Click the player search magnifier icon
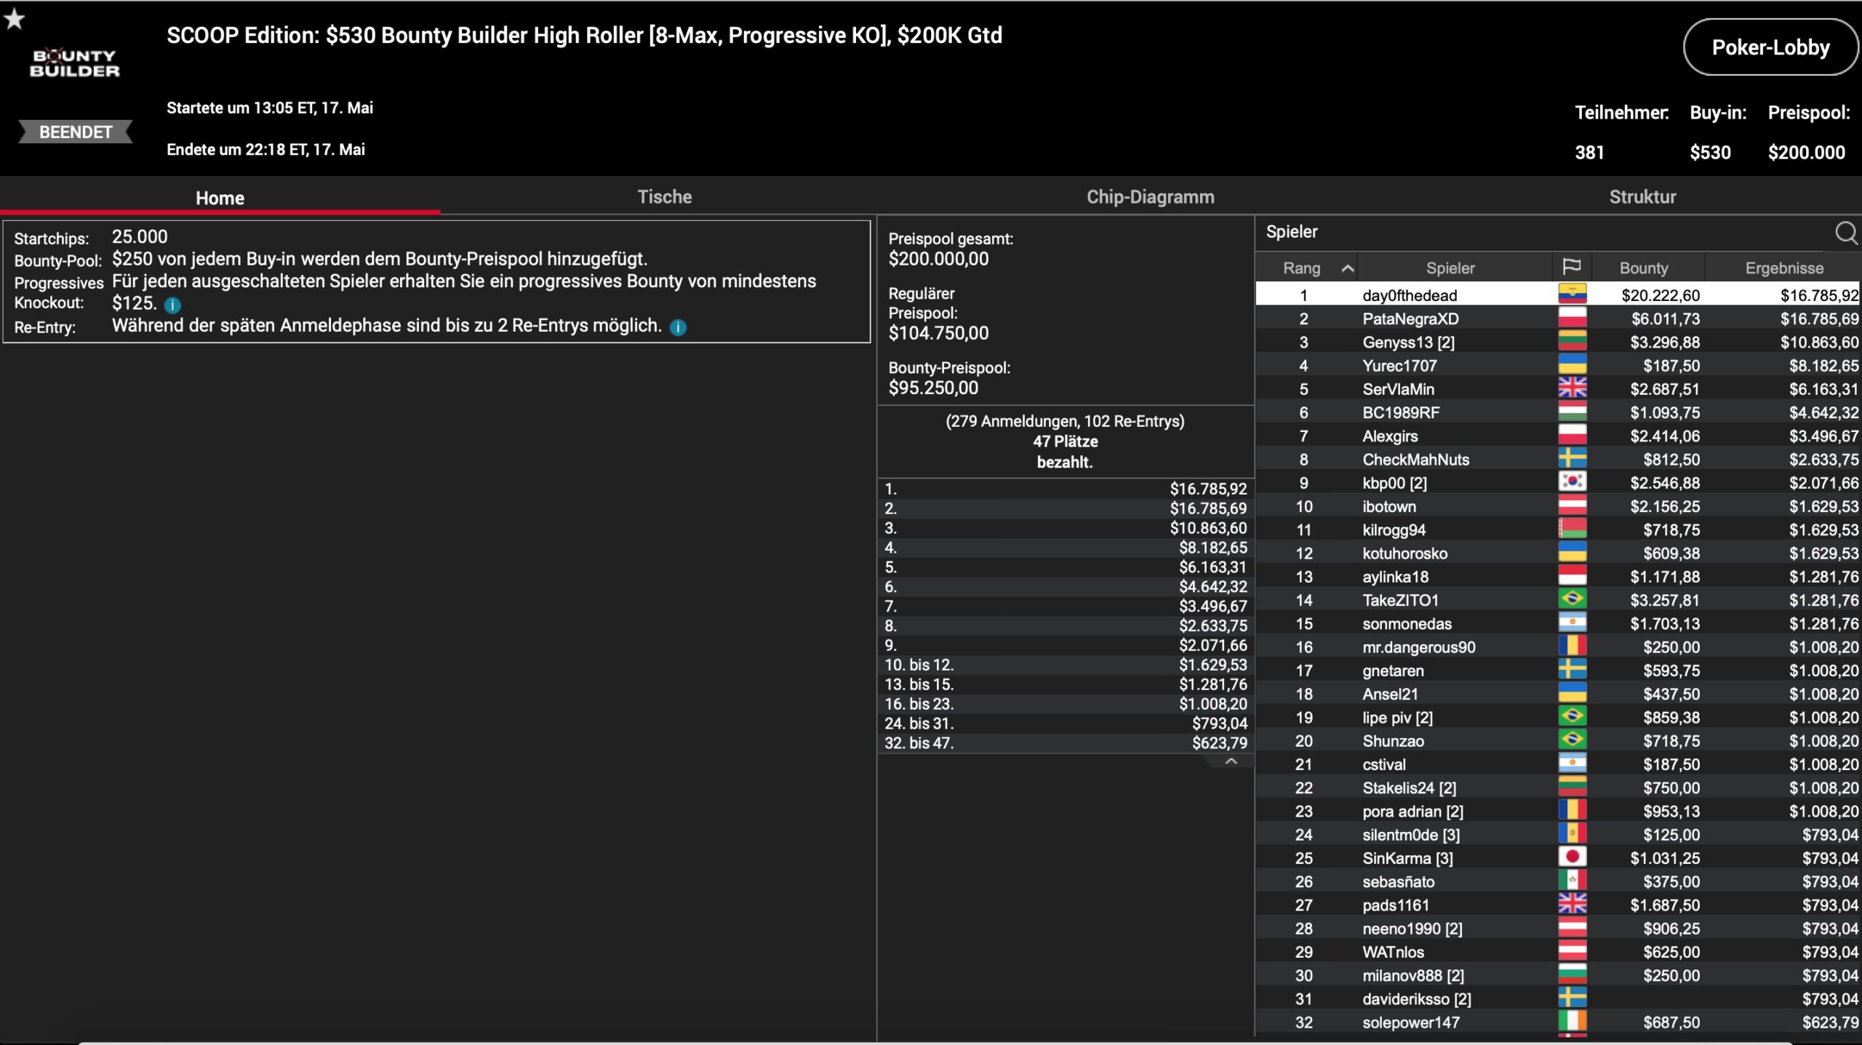This screenshot has height=1045, width=1862. pyautogui.click(x=1845, y=233)
